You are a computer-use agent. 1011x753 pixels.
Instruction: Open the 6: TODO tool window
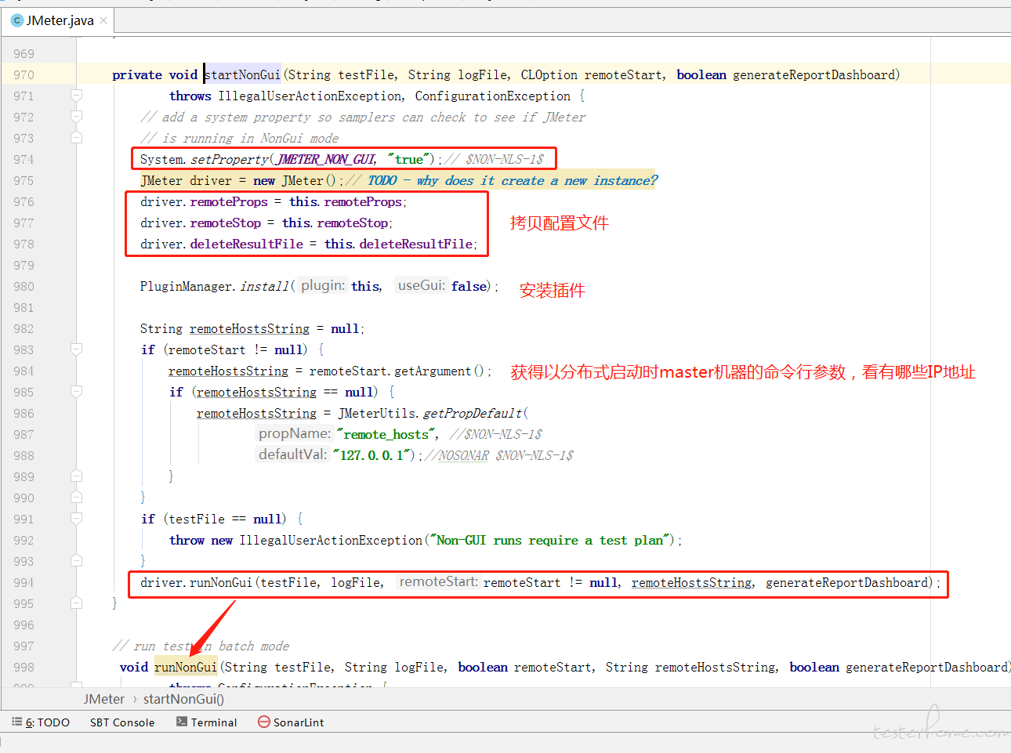click(41, 722)
